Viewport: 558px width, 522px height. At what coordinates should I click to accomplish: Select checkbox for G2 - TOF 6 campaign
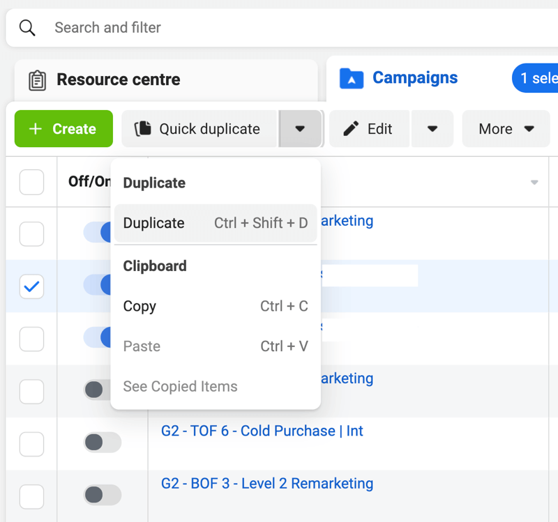click(x=31, y=444)
